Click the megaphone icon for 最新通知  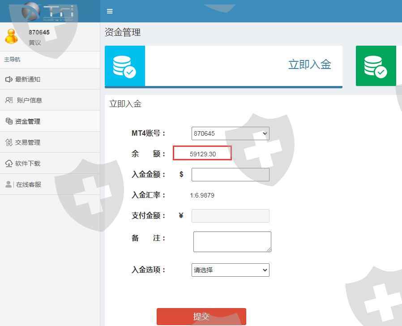pos(9,79)
